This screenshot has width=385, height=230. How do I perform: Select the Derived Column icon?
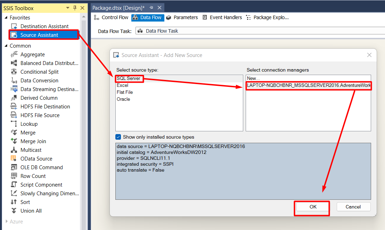[14, 98]
